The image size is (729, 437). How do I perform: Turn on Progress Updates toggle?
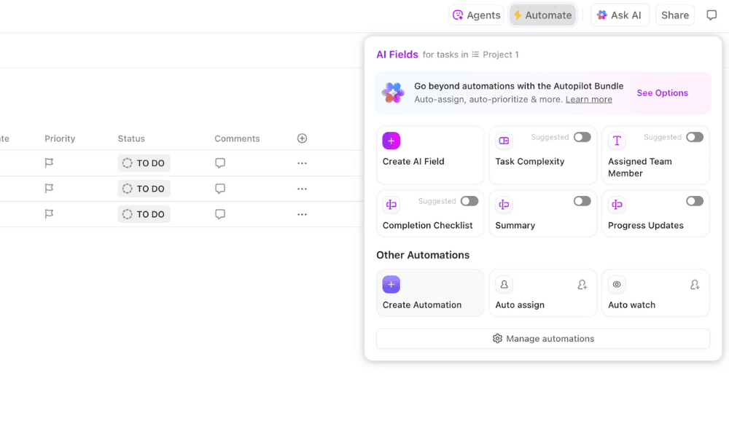click(695, 201)
